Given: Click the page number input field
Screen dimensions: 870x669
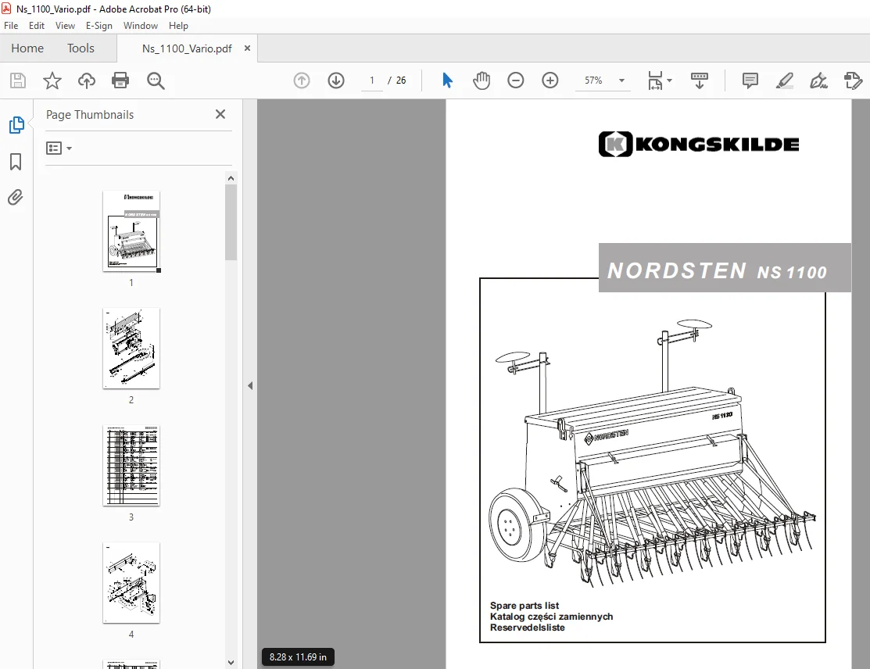Looking at the screenshot, I should pos(372,80).
